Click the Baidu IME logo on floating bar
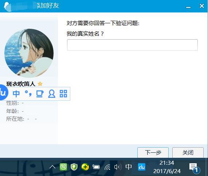The image size is (208, 176). coord(3,92)
